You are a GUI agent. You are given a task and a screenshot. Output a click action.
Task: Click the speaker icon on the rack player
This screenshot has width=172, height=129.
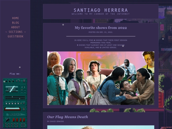[4, 82]
